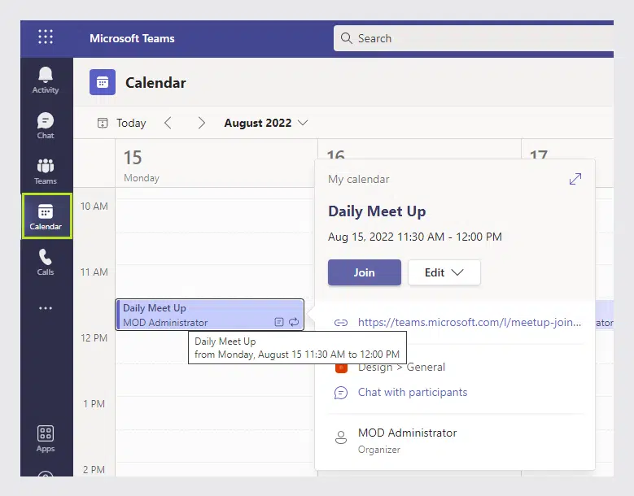Open the app launcher grid icon
Viewport: 634px width, 496px height.
pyautogui.click(x=46, y=37)
